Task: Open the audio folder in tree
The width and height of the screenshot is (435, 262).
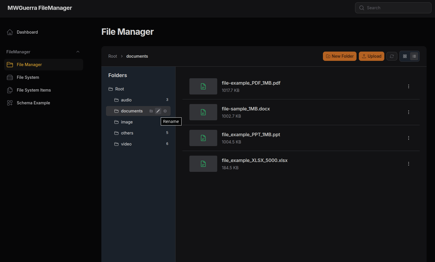Action: tap(126, 100)
